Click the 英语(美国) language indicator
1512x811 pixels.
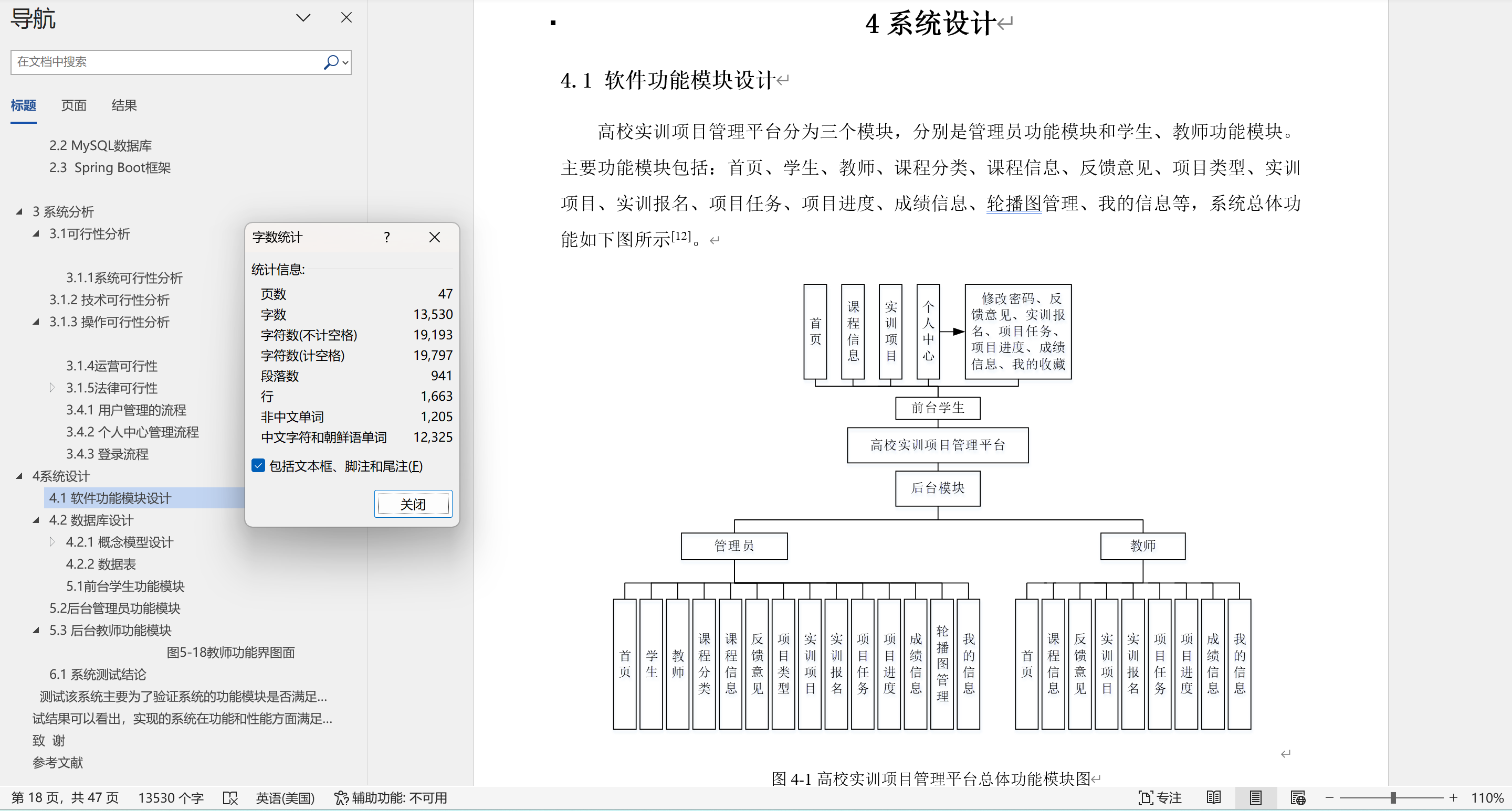point(285,797)
